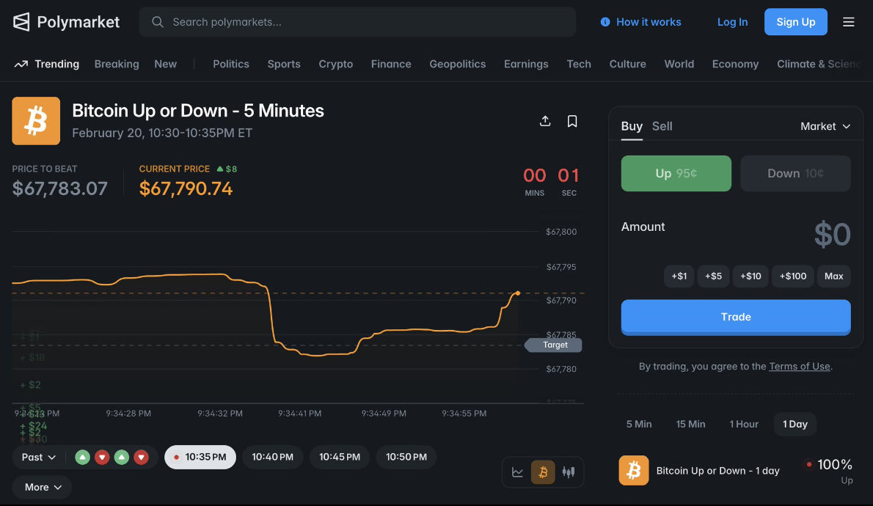Open the Market order type dropdown
Viewport: 873px width, 506px height.
point(825,126)
